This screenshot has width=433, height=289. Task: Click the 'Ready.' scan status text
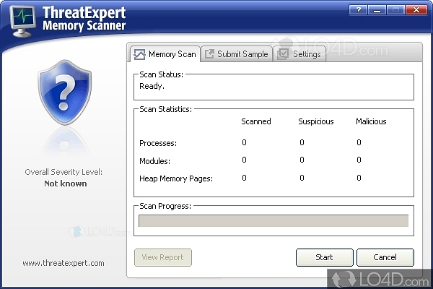click(152, 86)
